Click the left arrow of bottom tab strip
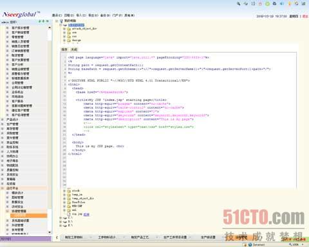The image size is (309, 247). point(57,237)
